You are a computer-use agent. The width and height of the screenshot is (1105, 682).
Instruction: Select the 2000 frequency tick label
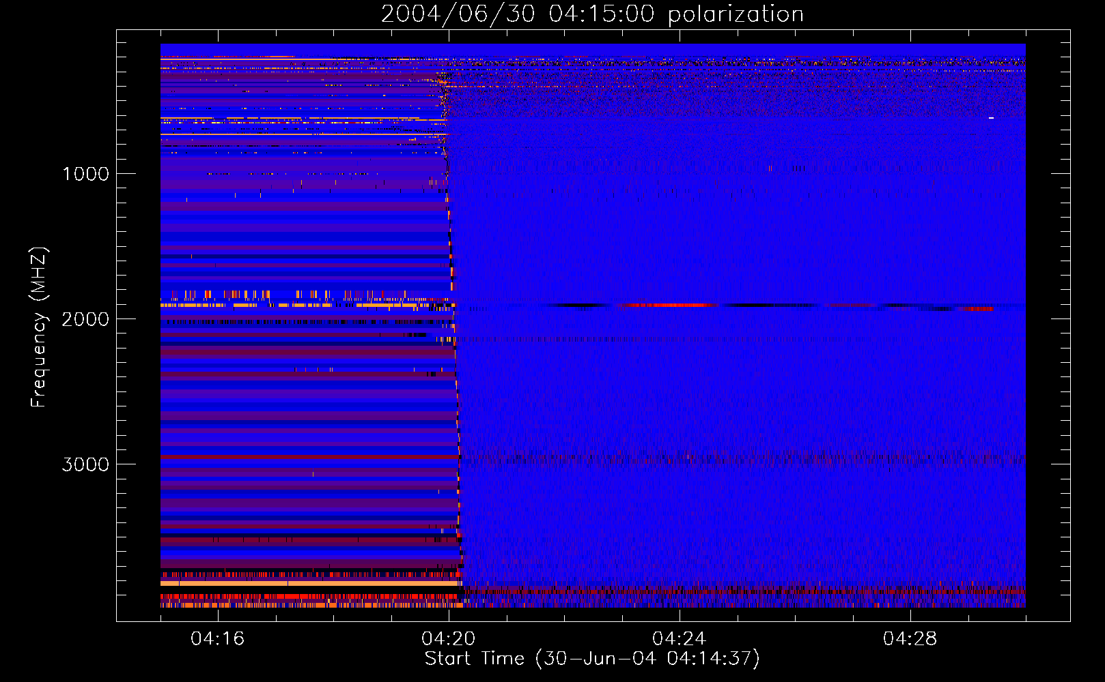tap(85, 319)
